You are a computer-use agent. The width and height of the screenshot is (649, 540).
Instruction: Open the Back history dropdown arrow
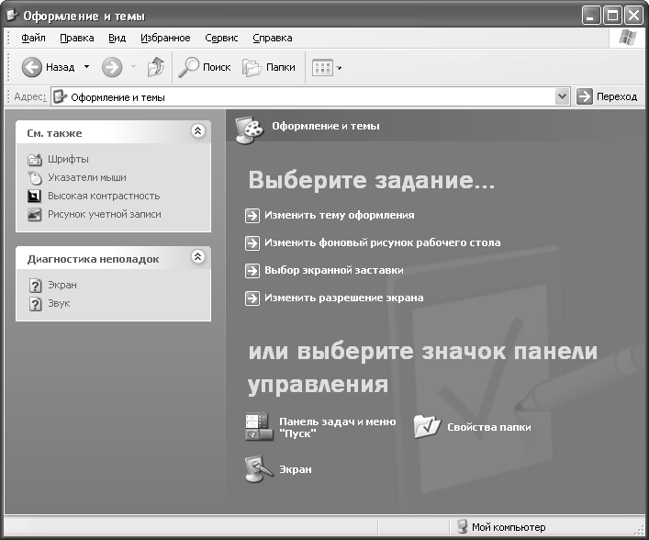pos(86,67)
